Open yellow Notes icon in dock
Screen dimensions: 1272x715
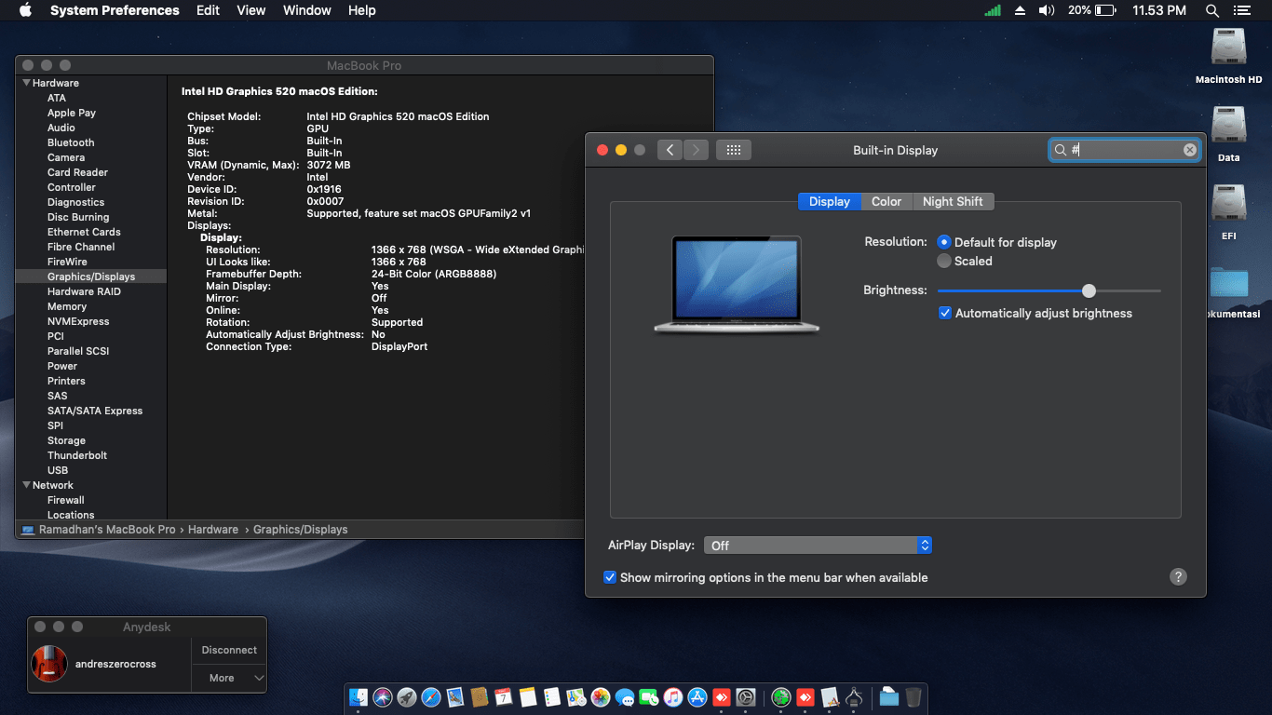528,697
